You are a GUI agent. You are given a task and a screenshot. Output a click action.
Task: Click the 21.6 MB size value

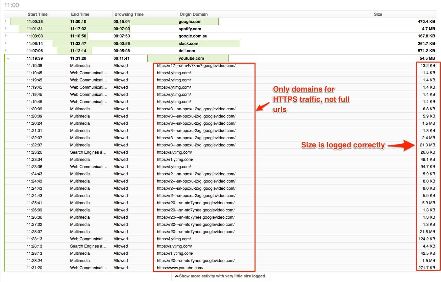(428, 232)
